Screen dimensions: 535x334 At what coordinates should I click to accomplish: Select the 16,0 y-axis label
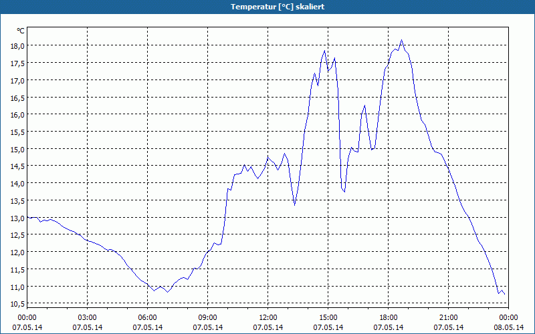(17, 115)
